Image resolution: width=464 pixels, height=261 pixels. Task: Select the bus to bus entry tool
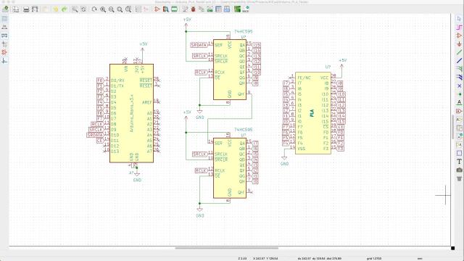pyautogui.click(x=459, y=78)
